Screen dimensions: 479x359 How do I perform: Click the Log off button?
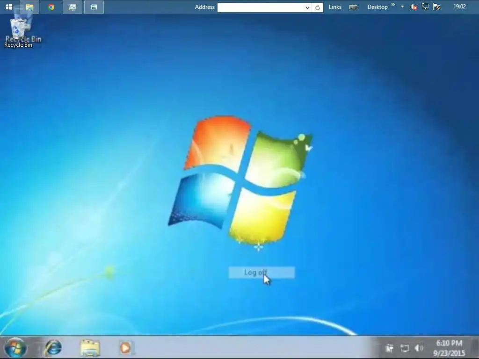(261, 273)
